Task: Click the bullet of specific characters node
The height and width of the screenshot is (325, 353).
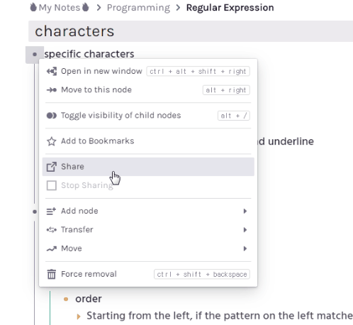Action: pos(35,55)
